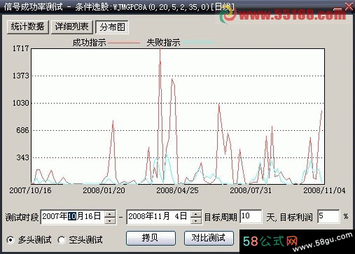Switch to the 详细列表 tab
The height and width of the screenshot is (254, 355).
(71, 27)
